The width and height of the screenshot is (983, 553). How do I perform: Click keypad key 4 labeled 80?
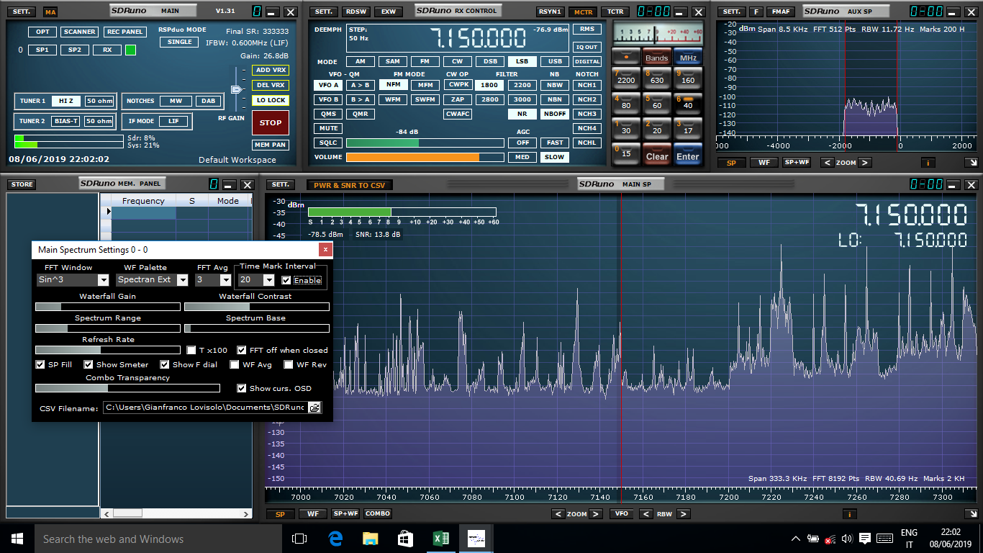pyautogui.click(x=625, y=102)
